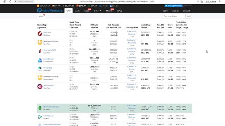Click the Nicehash-BeamV3 logo icon

(40, 78)
